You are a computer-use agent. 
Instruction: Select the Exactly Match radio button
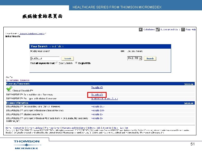(57, 63)
